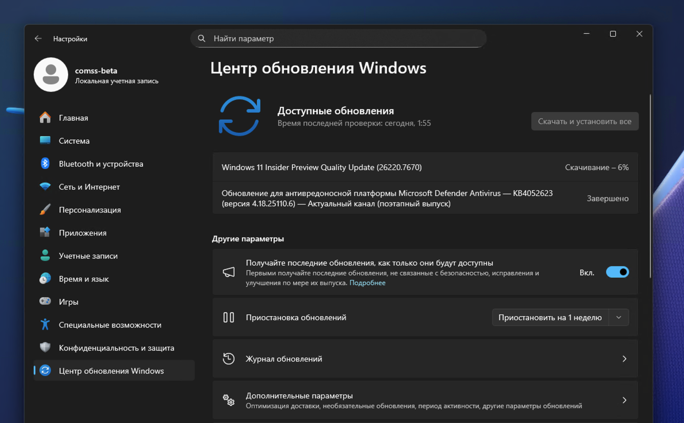Open the Игры settings section
The image size is (684, 423).
[69, 301]
